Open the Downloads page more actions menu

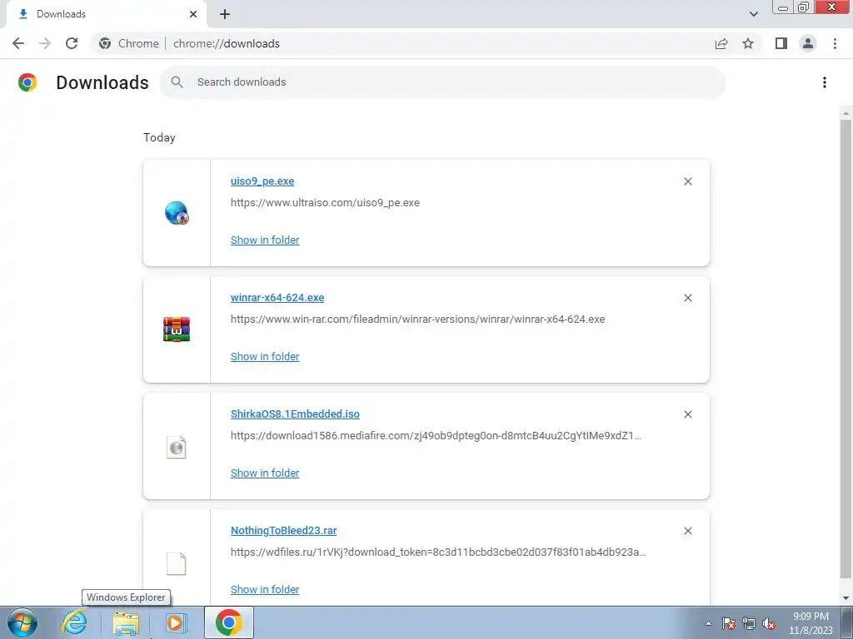tap(824, 82)
